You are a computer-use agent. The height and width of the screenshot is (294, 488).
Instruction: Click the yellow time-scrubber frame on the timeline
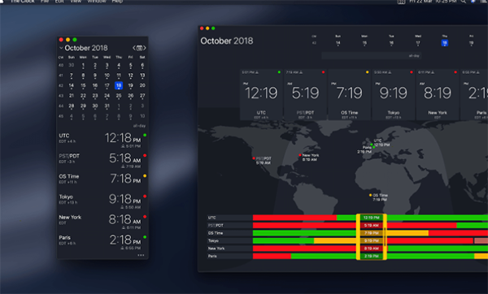372,237
